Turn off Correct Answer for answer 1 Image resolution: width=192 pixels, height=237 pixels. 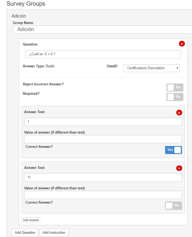tap(173, 150)
